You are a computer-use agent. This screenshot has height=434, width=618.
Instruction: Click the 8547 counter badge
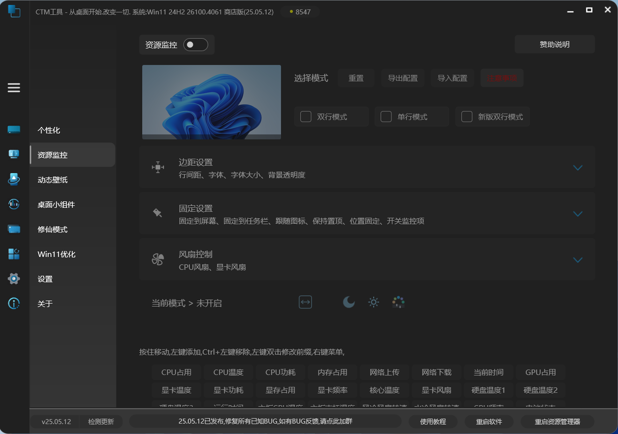pos(300,11)
